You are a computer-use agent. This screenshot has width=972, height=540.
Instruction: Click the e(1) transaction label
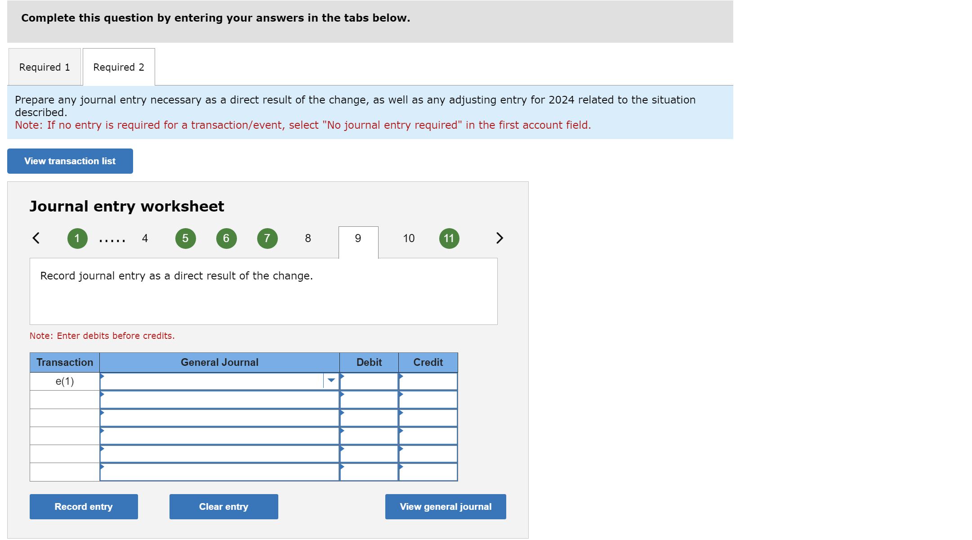(65, 381)
